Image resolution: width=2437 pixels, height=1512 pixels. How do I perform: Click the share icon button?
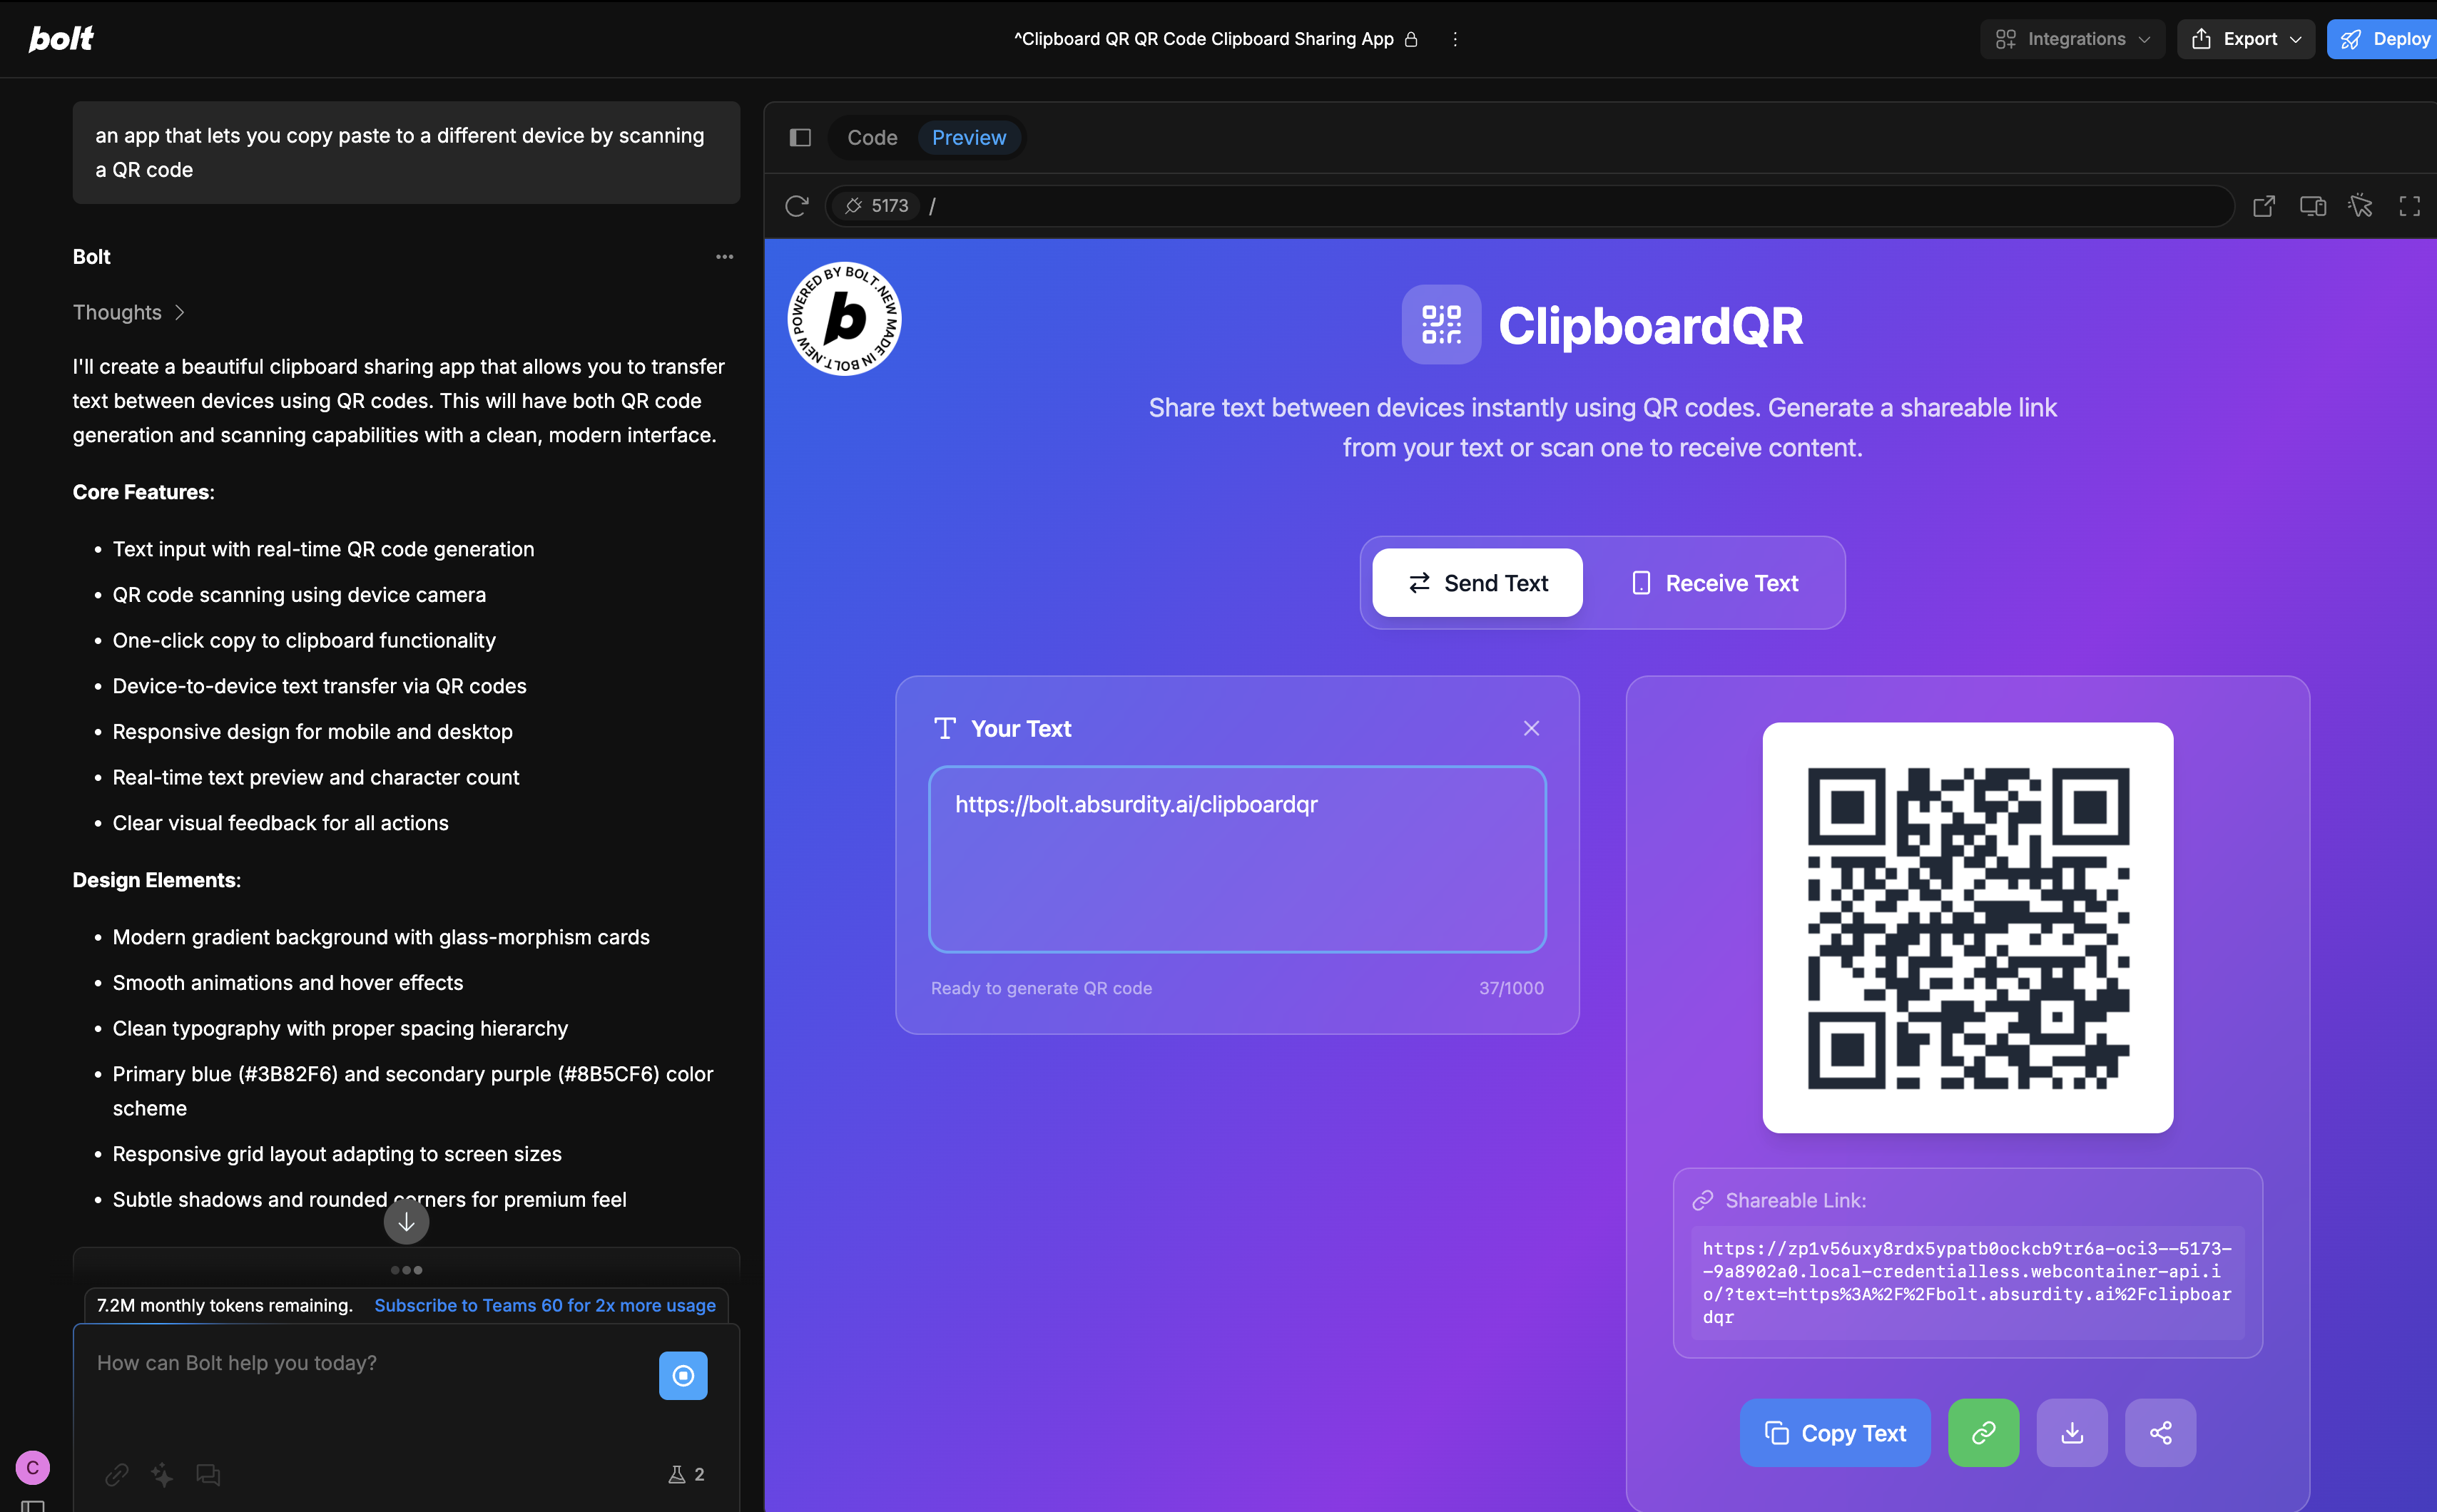[x=2160, y=1432]
